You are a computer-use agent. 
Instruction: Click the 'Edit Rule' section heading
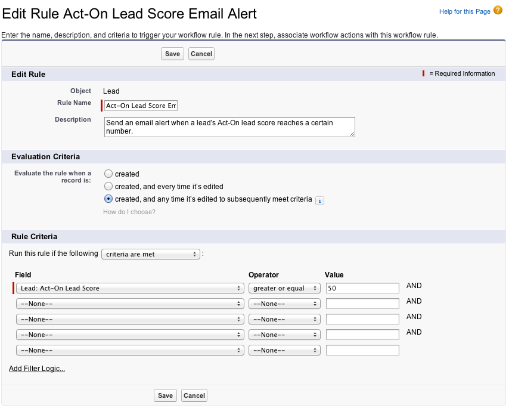(x=29, y=75)
